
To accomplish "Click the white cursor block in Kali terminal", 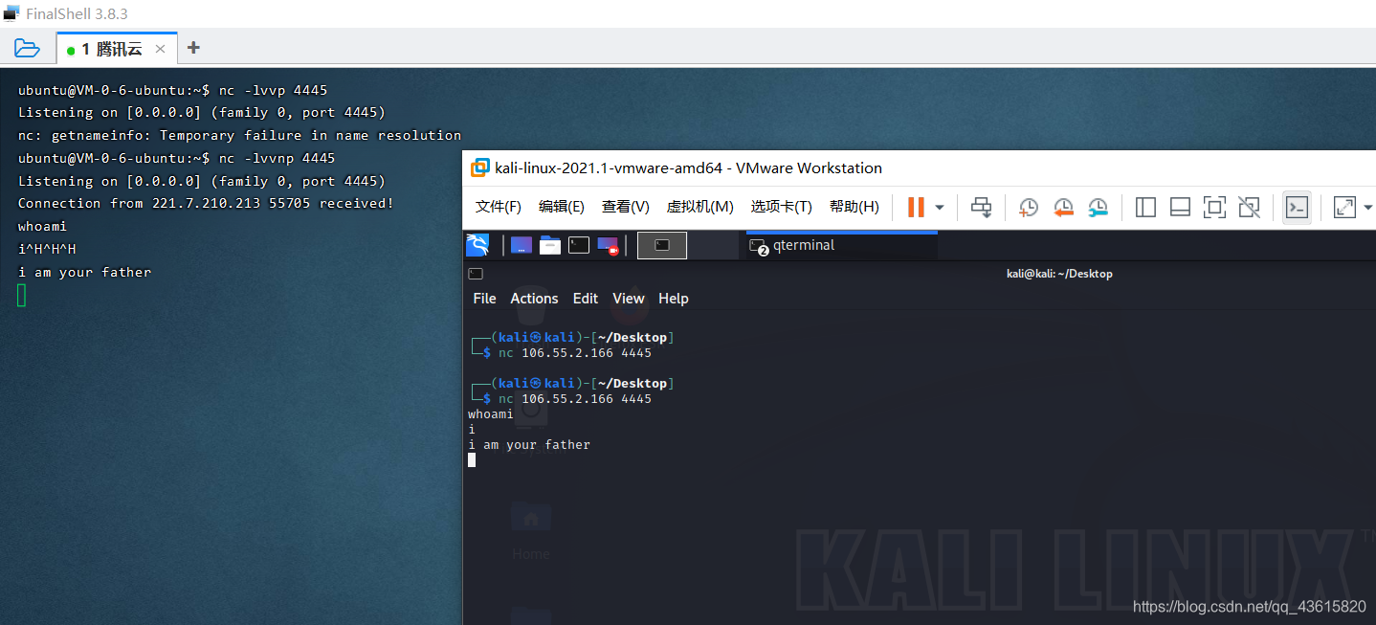I will [472, 460].
